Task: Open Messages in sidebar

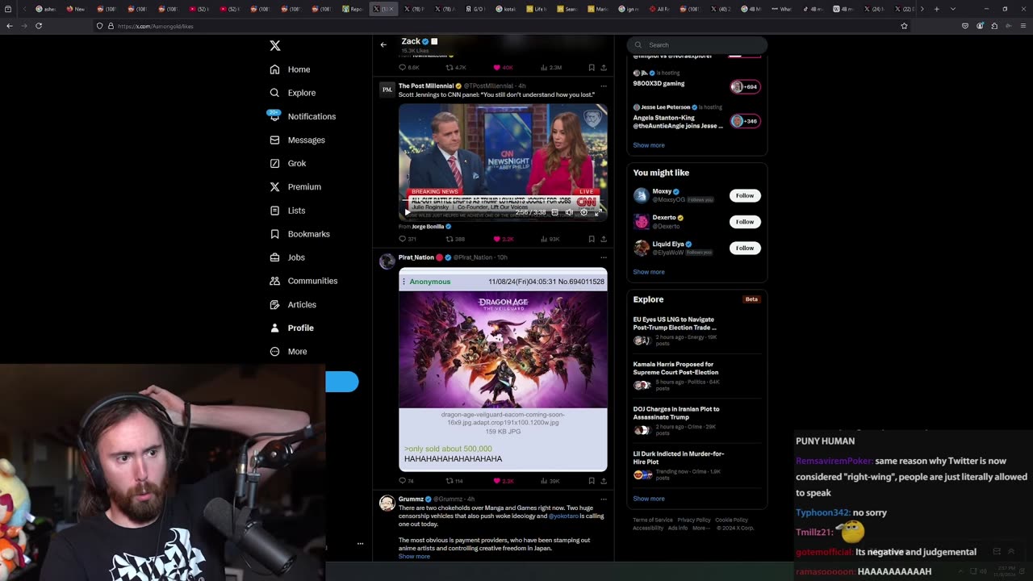Action: pos(298,140)
